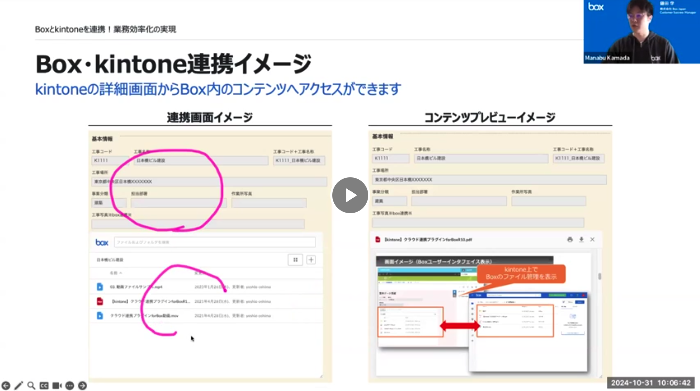Click the download icon in PDF preview
700x391 pixels.
point(581,240)
